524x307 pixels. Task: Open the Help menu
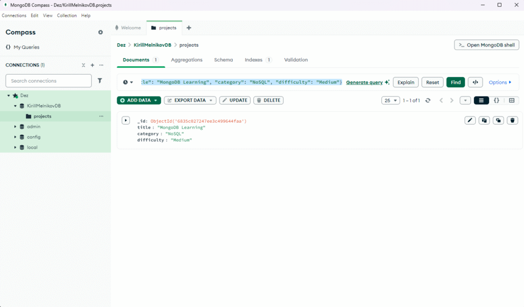coord(86,15)
